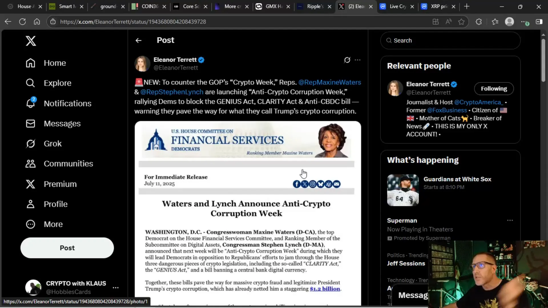Open browser profile avatar
Viewport: 548px width, 308px height.
point(509,22)
